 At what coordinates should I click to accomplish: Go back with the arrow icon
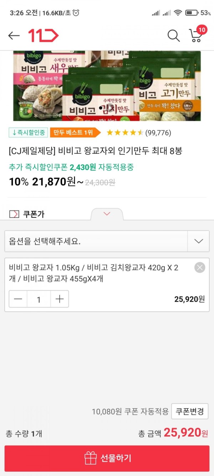tap(14, 35)
